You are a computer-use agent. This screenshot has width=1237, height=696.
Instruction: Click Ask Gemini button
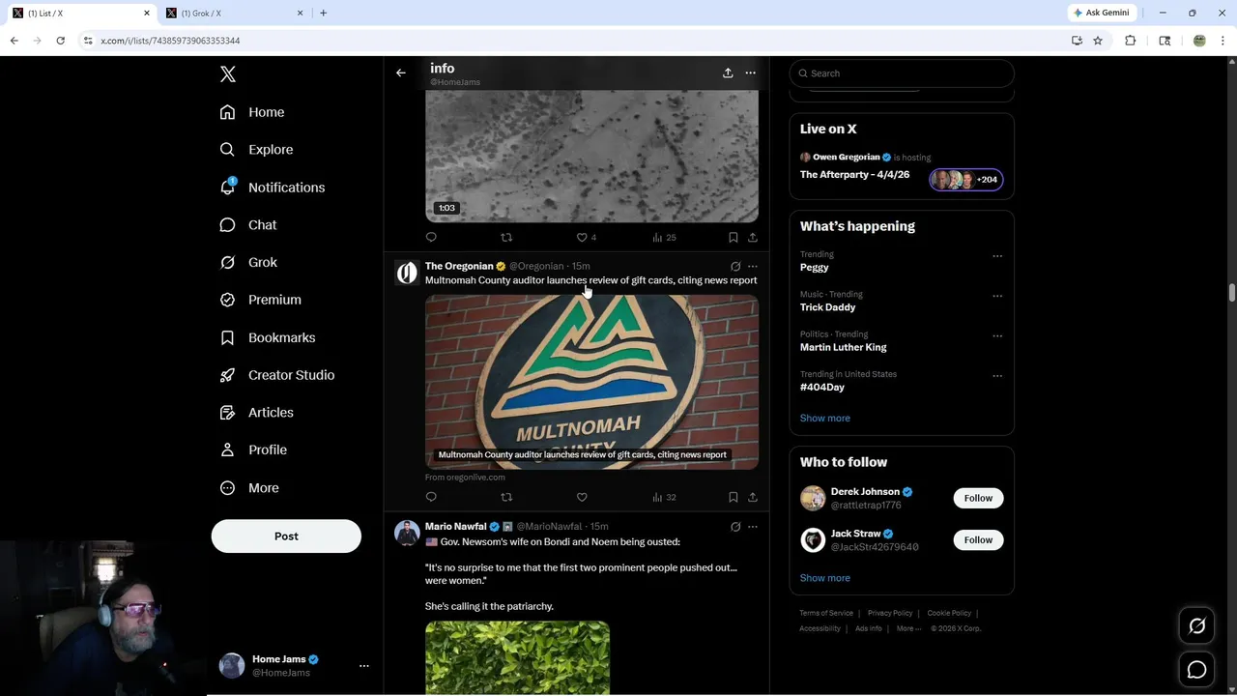tap(1101, 13)
